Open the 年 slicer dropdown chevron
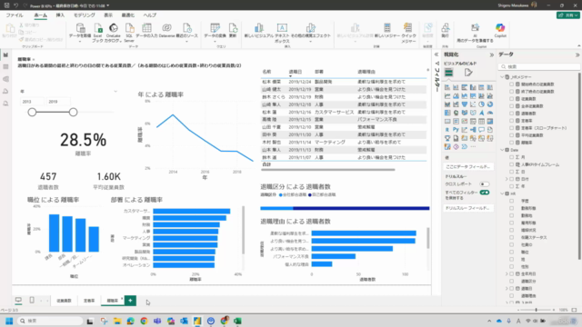Image resolution: width=582 pixels, height=327 pixels. pyautogui.click(x=115, y=91)
